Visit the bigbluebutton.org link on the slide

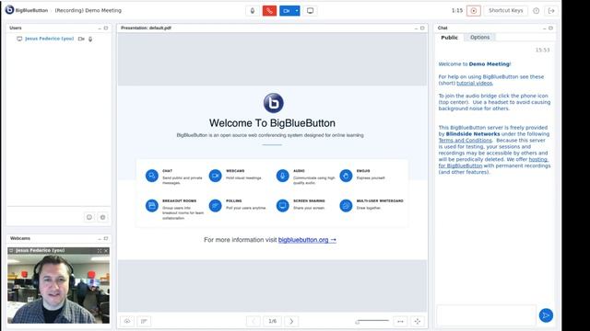[307, 240]
